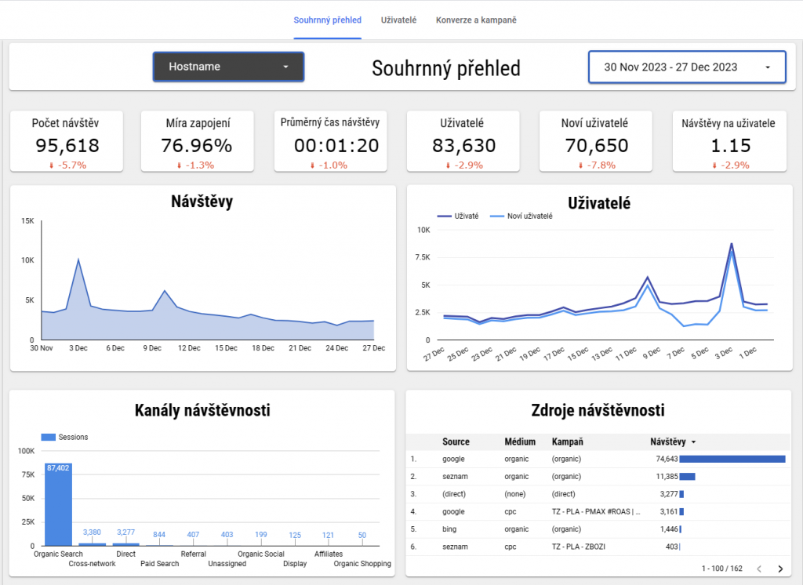This screenshot has height=585, width=803.
Task: Click the Noví uživatelé legend entry
Action: (x=521, y=216)
